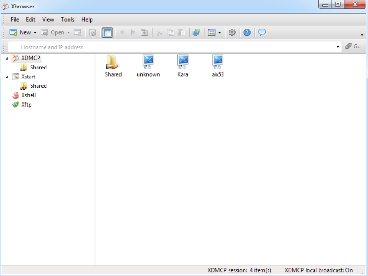Click the Paste toolbar icon
The image size is (368, 276).
coord(181,32)
